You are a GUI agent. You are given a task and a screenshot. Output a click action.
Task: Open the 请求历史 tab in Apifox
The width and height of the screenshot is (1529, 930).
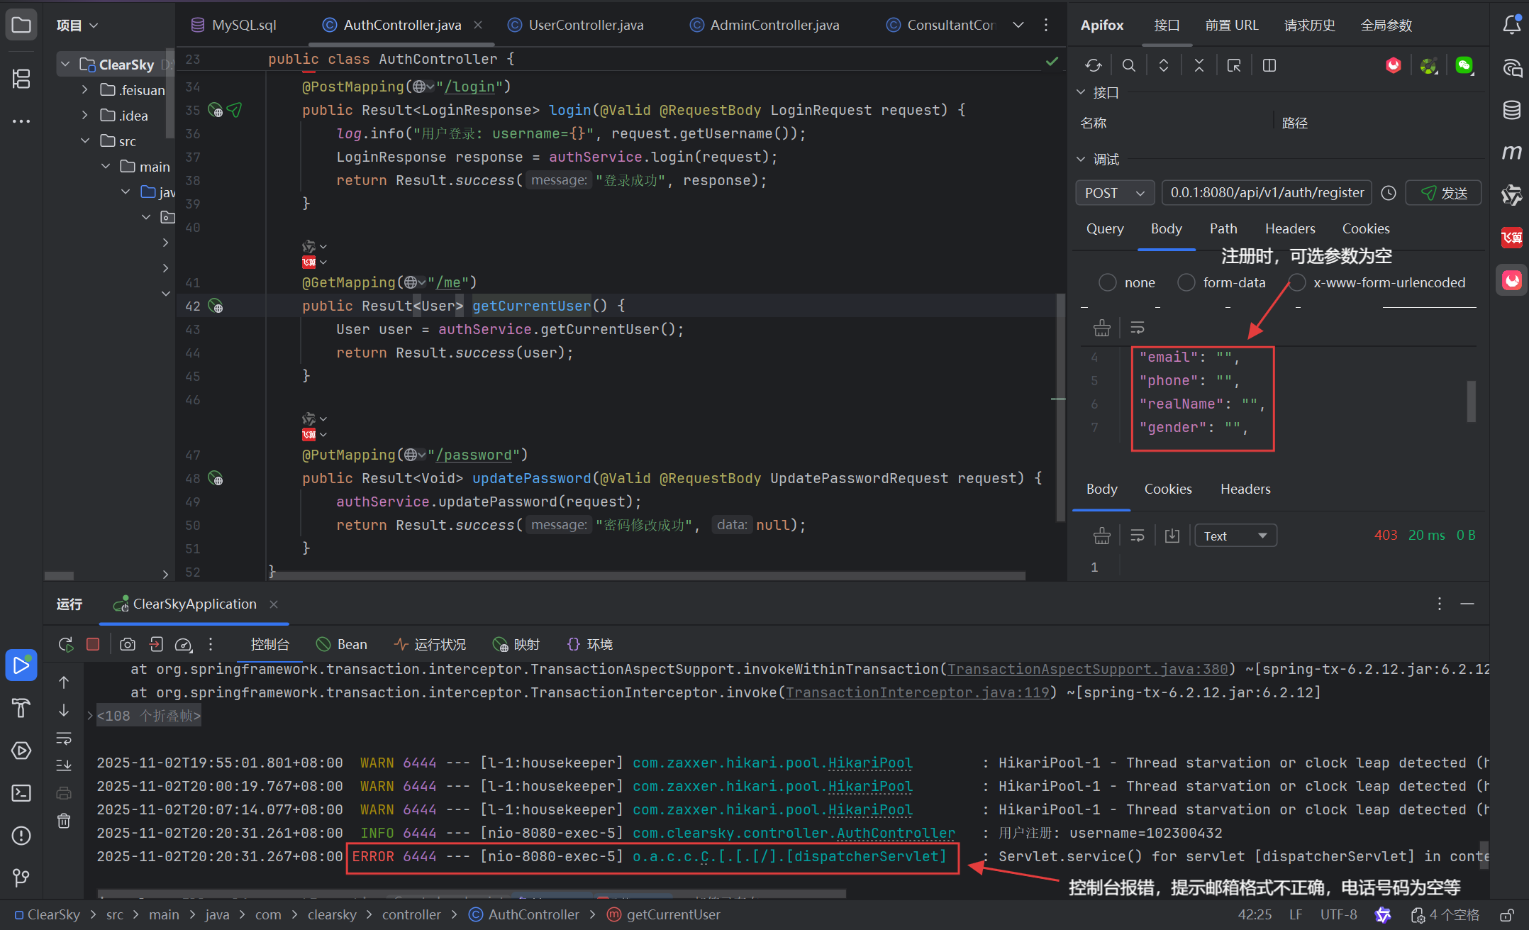(1310, 25)
